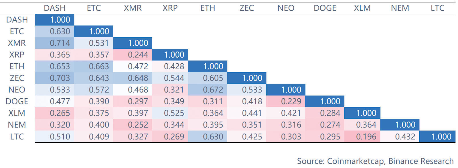Select the NEO column header
Viewport: 458px width, 168px height.
pos(286,8)
